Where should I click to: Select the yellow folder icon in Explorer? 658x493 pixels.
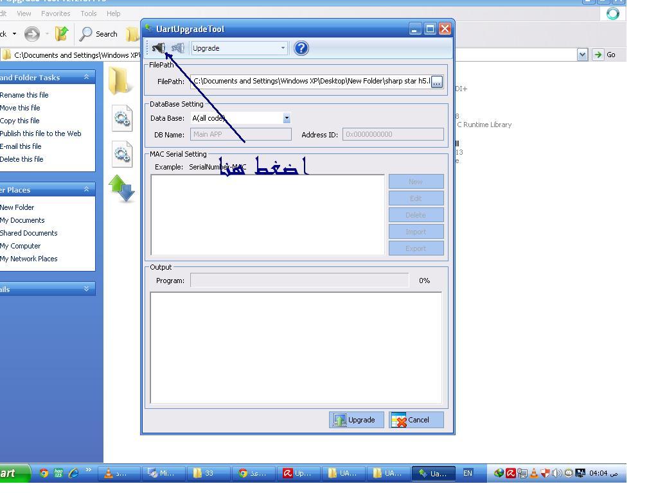(x=119, y=80)
